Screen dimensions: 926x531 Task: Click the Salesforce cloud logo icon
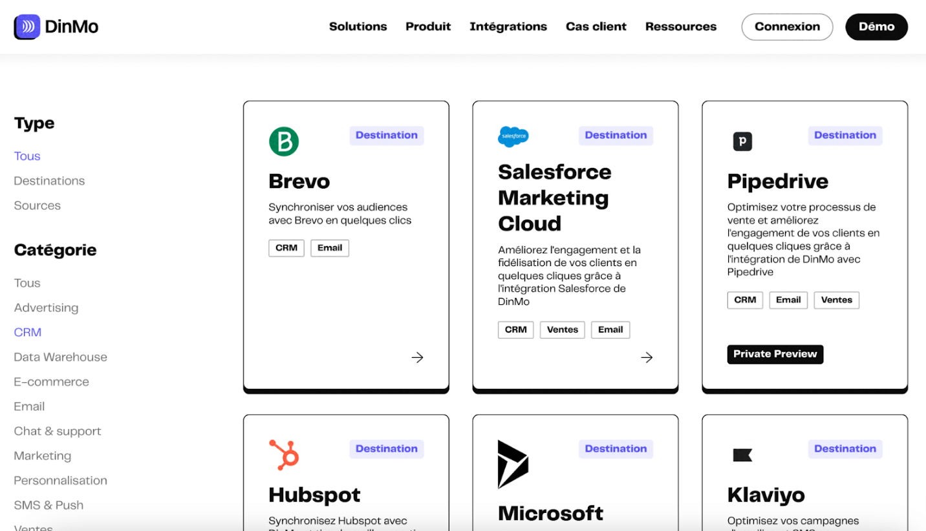click(x=513, y=137)
